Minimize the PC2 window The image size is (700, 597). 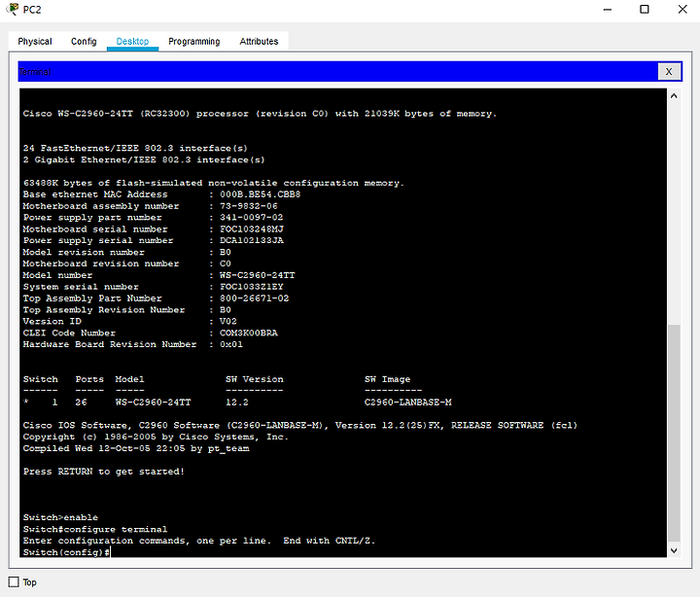pos(608,10)
